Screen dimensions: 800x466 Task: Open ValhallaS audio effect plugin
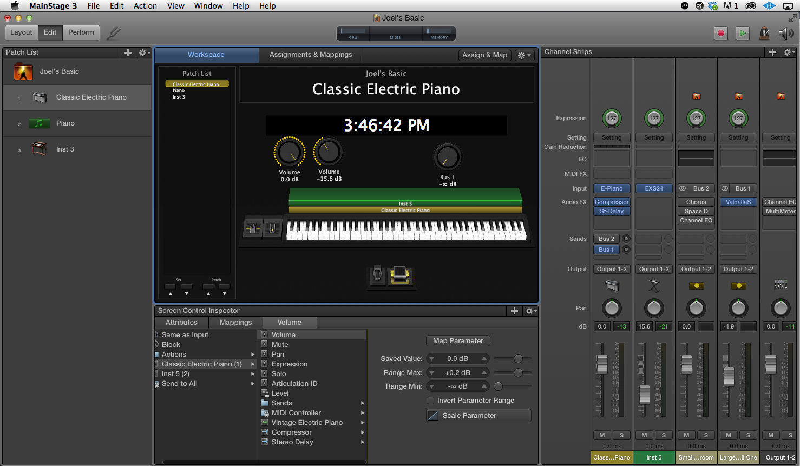(738, 202)
